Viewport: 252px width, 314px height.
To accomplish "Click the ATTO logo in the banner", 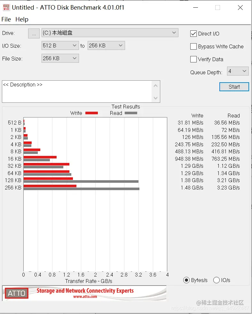I will point(16,293).
